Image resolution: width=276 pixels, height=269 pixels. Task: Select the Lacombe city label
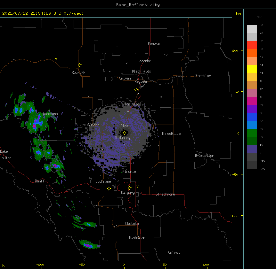[x=144, y=61]
